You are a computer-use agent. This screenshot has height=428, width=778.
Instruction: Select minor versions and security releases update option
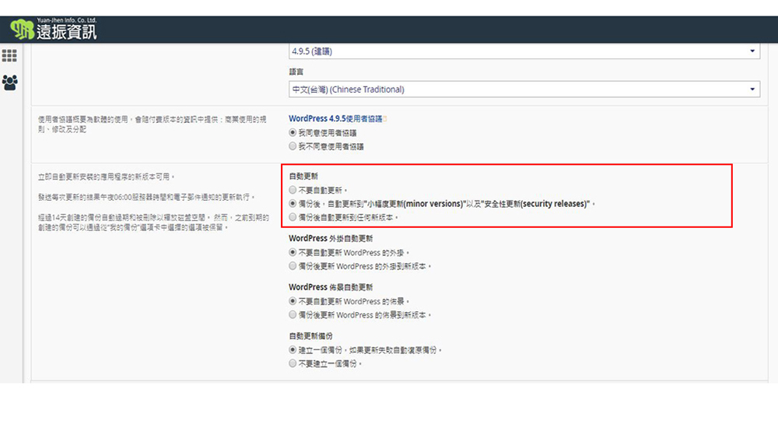point(293,203)
